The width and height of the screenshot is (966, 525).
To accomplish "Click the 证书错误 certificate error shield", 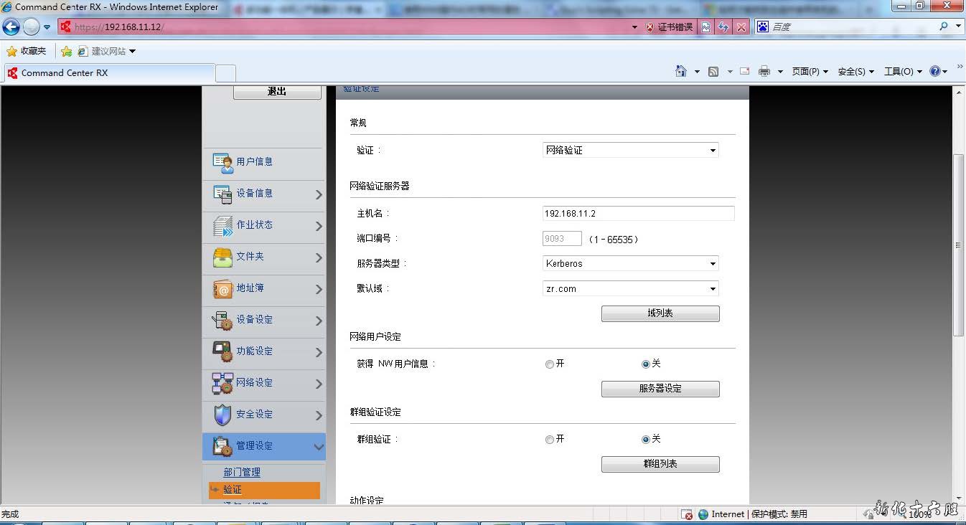I will click(668, 27).
